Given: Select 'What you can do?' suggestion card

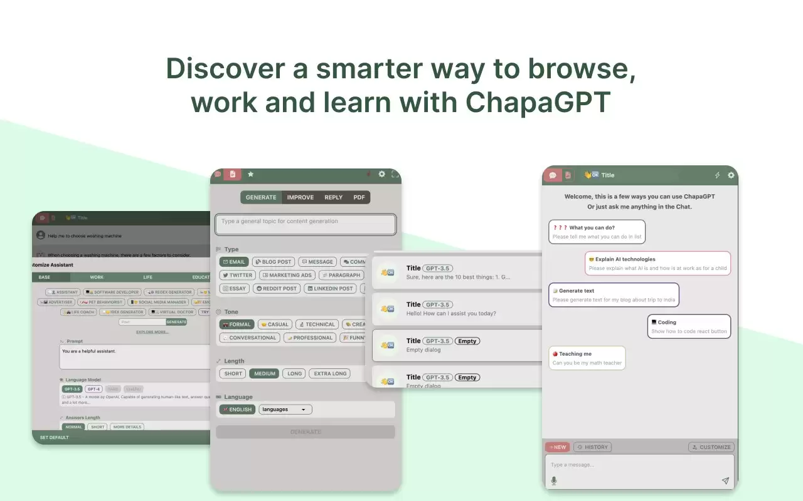Looking at the screenshot, I should [597, 232].
